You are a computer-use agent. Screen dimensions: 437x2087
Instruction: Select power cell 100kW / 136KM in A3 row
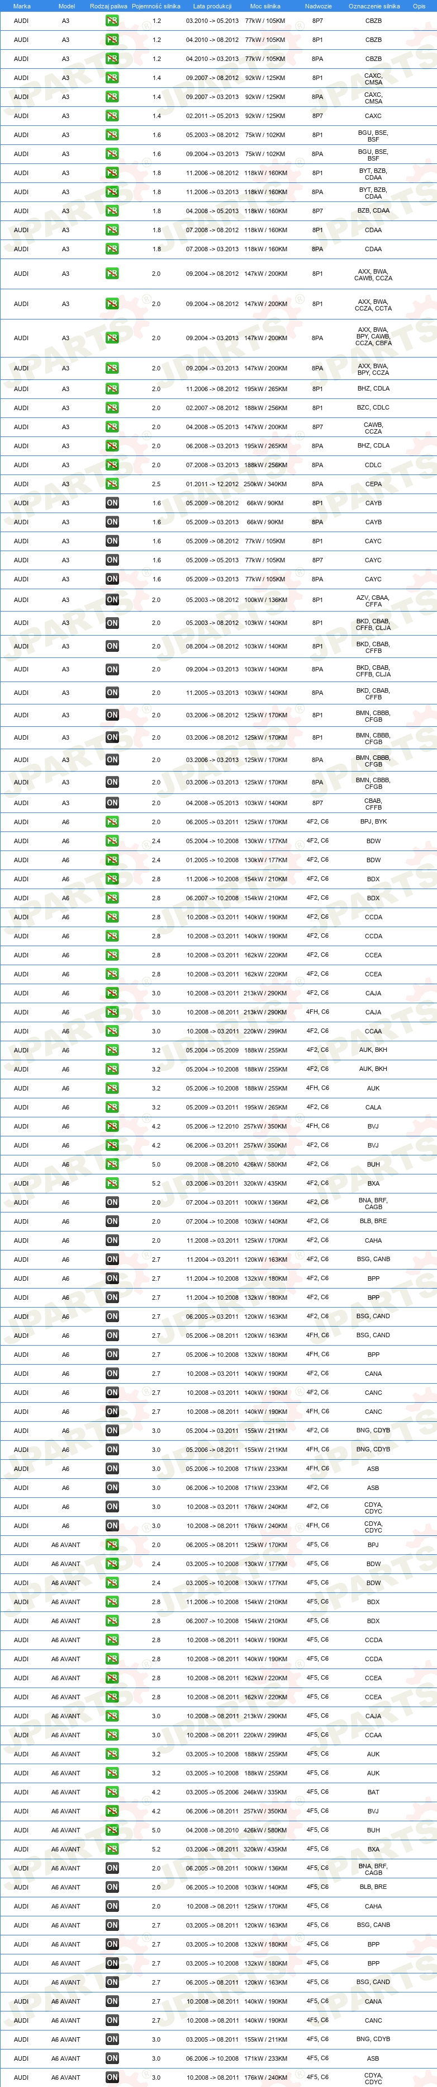265,600
